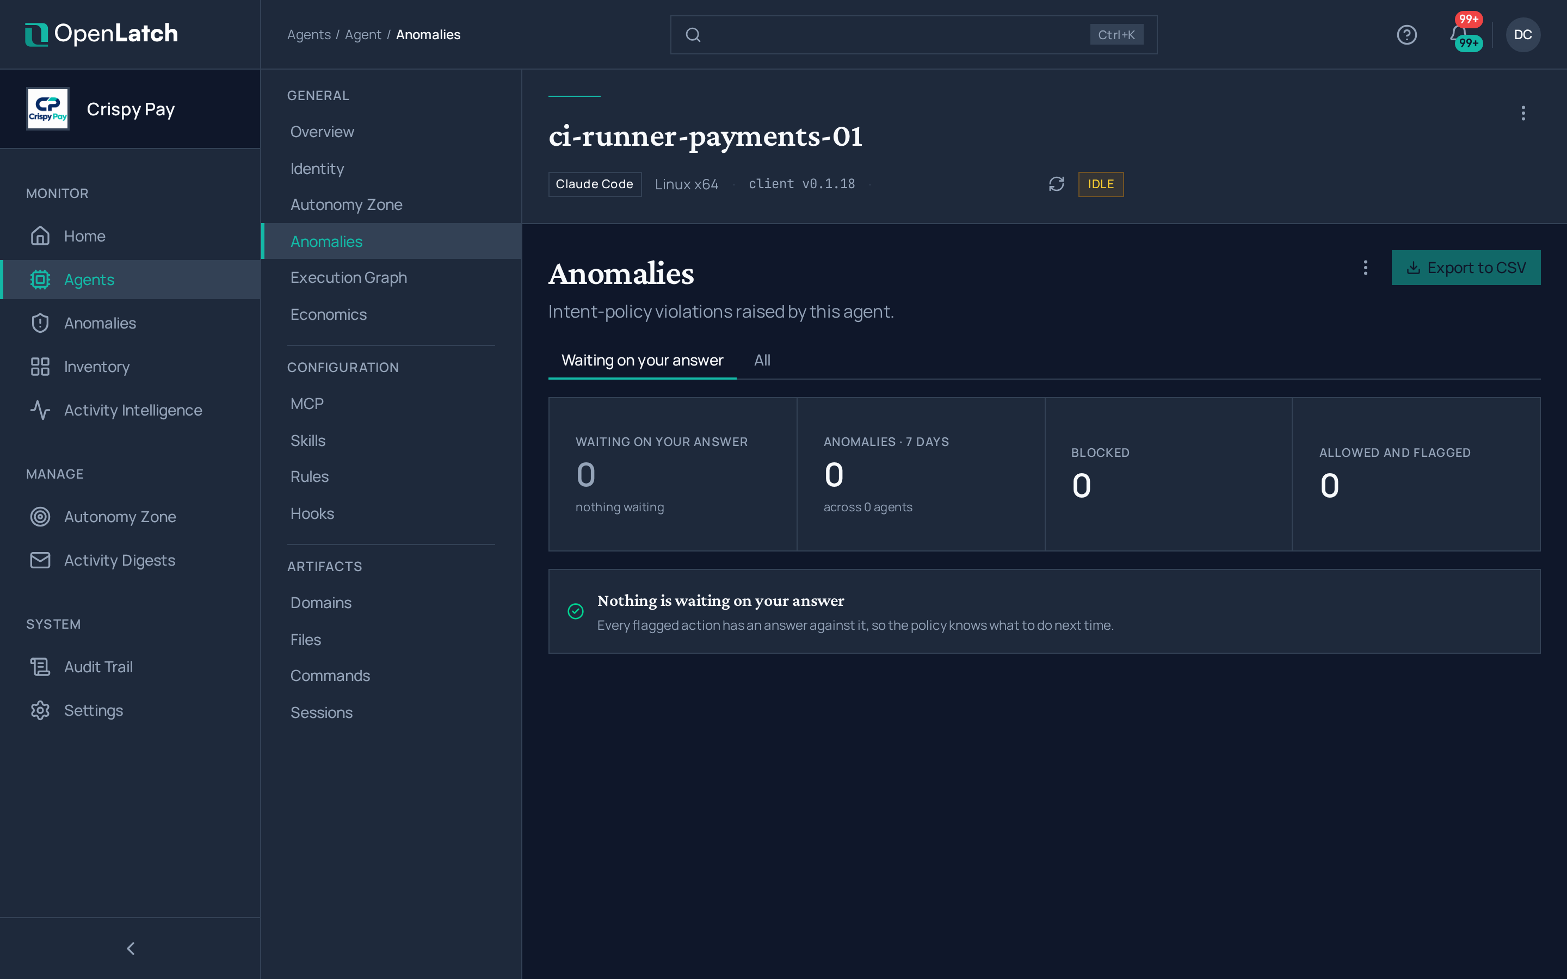Screen dimensions: 1567x979
Task: Click the help question mark icon
Action: tap(1406, 34)
